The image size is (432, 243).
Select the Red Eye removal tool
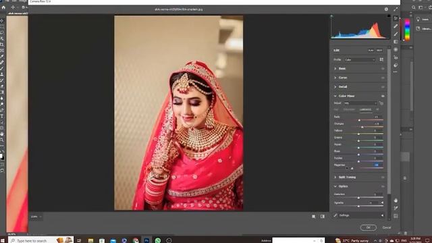point(396,57)
